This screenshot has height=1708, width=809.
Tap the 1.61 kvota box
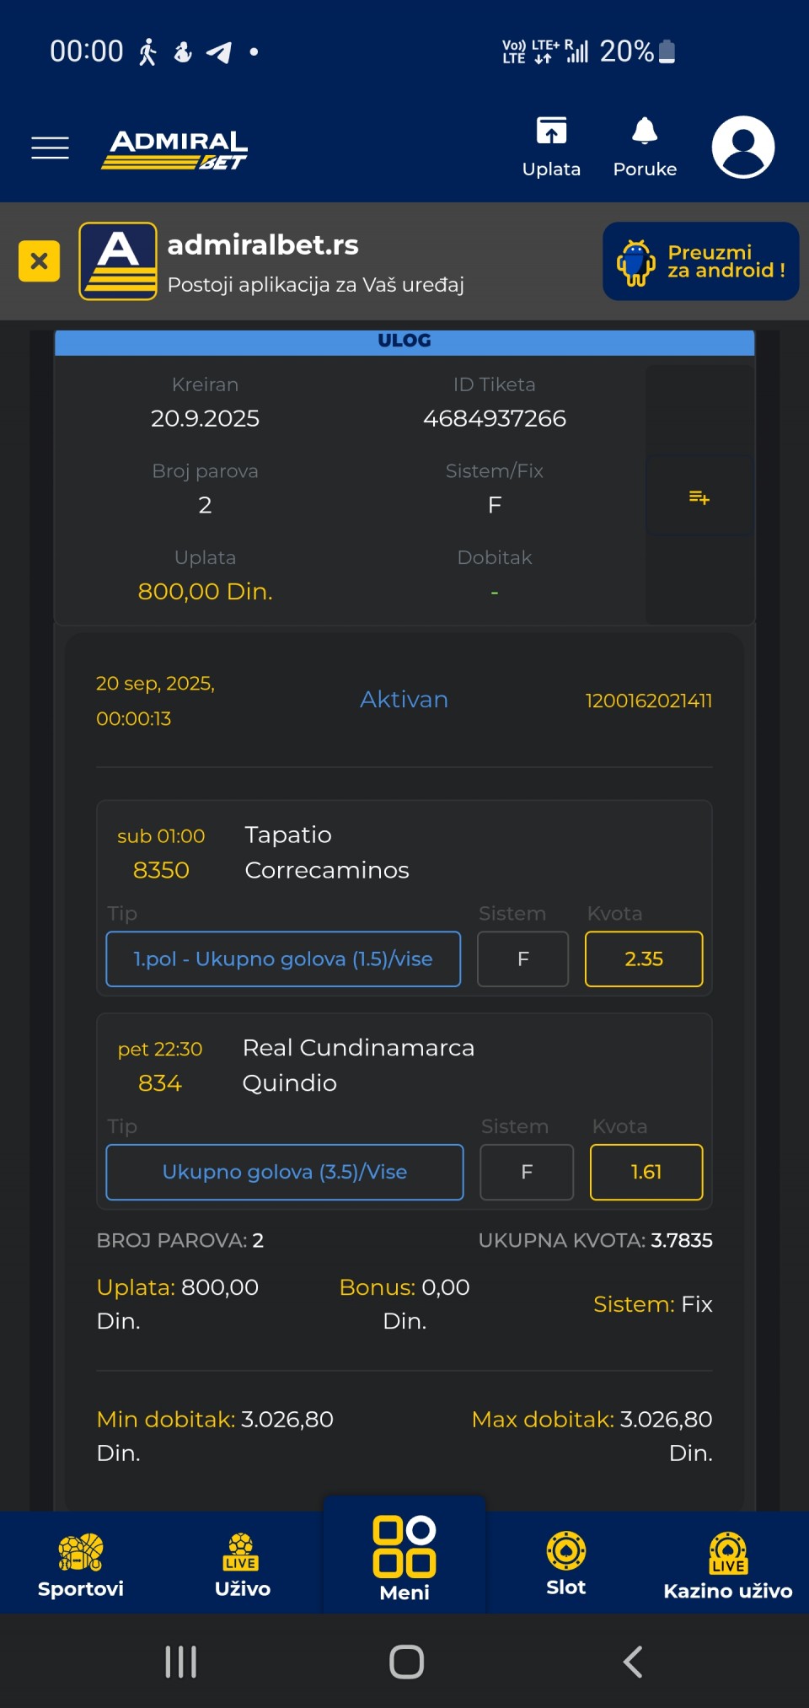[x=646, y=1172]
